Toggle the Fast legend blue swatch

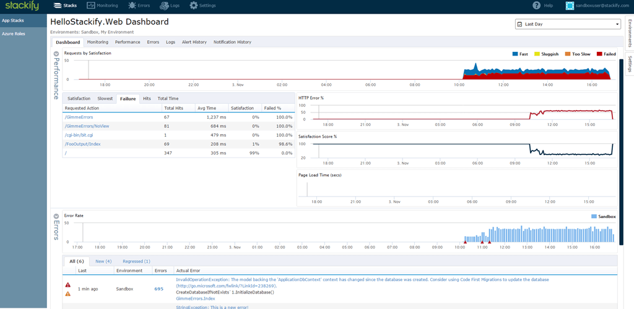click(x=515, y=54)
